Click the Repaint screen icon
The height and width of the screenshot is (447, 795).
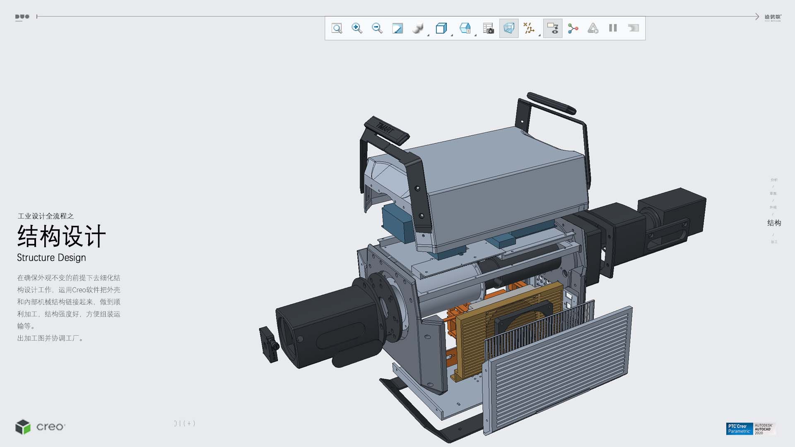pos(397,28)
